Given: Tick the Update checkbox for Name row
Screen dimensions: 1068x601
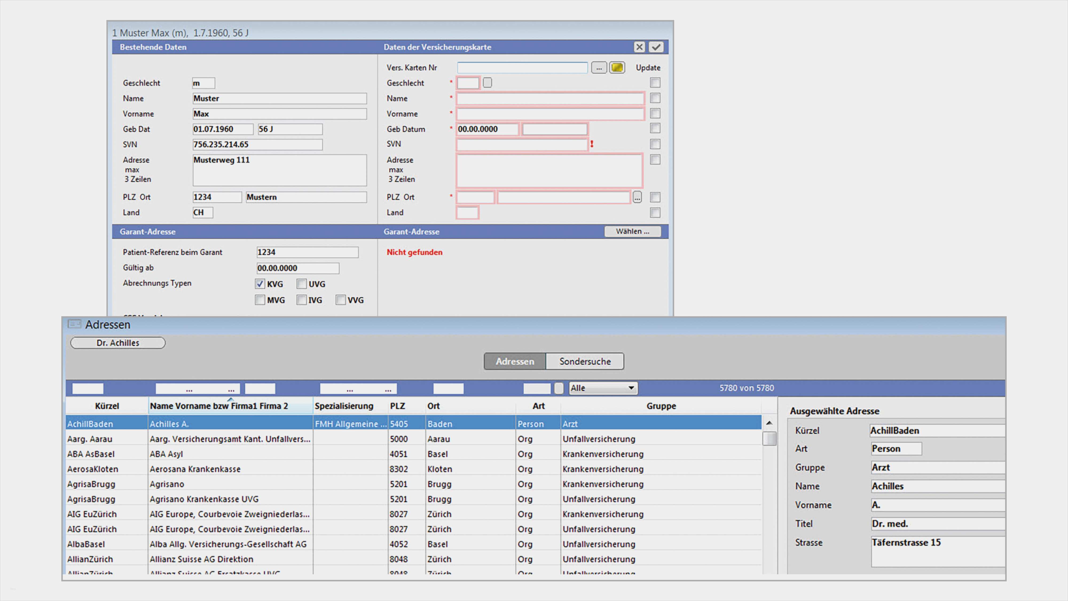Looking at the screenshot, I should point(655,98).
